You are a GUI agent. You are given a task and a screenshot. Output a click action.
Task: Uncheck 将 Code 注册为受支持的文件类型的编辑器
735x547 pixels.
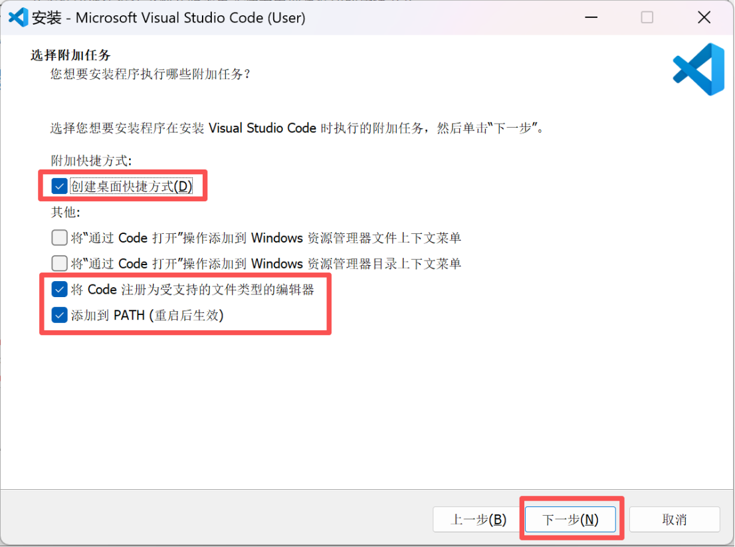(x=59, y=289)
